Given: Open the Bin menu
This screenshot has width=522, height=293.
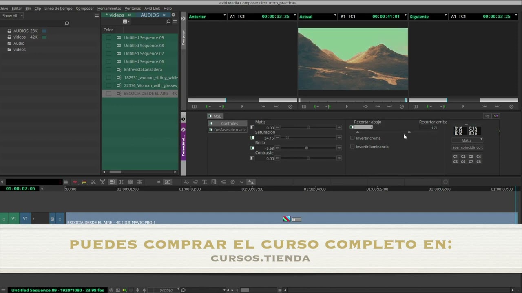Looking at the screenshot, I should point(28,8).
